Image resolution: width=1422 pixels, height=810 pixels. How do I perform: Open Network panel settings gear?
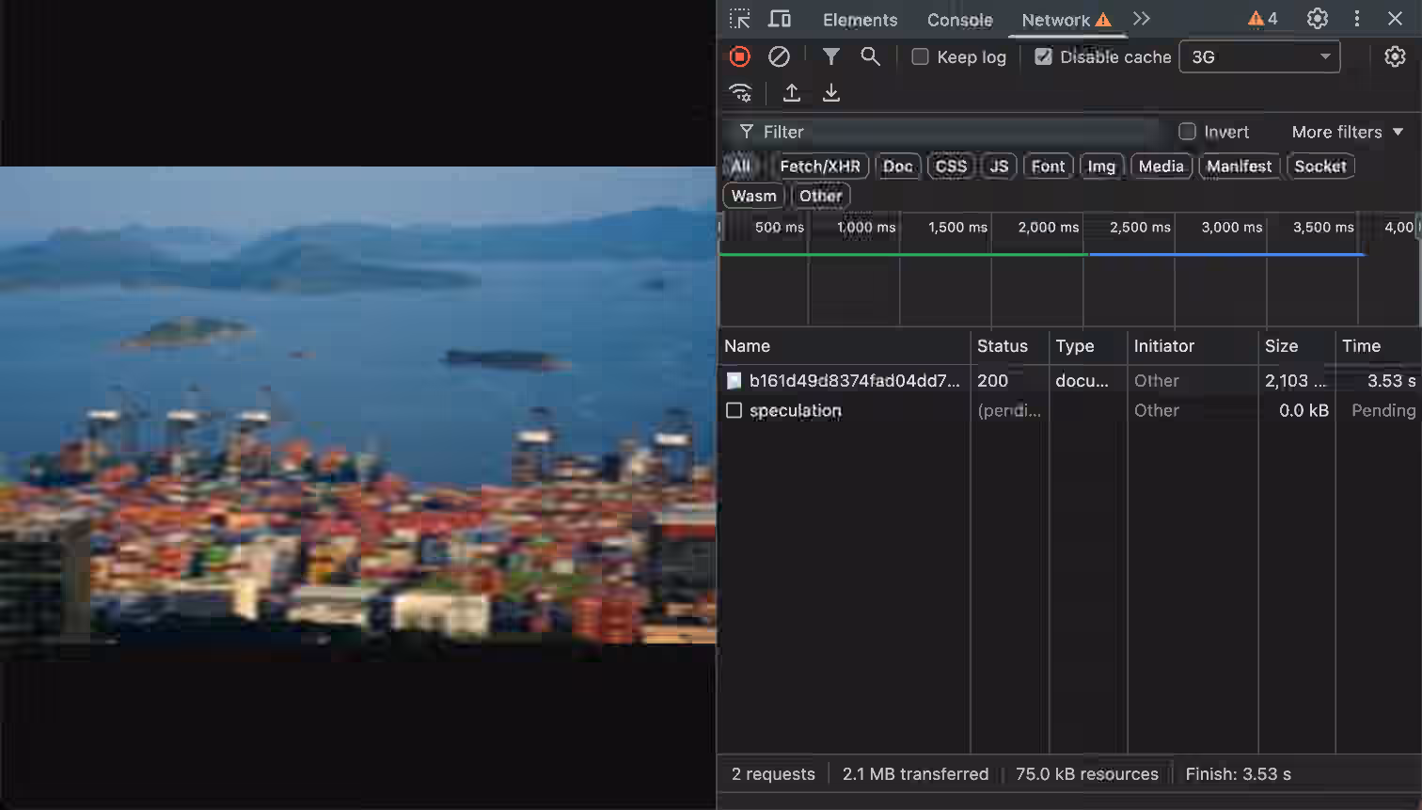[1395, 56]
